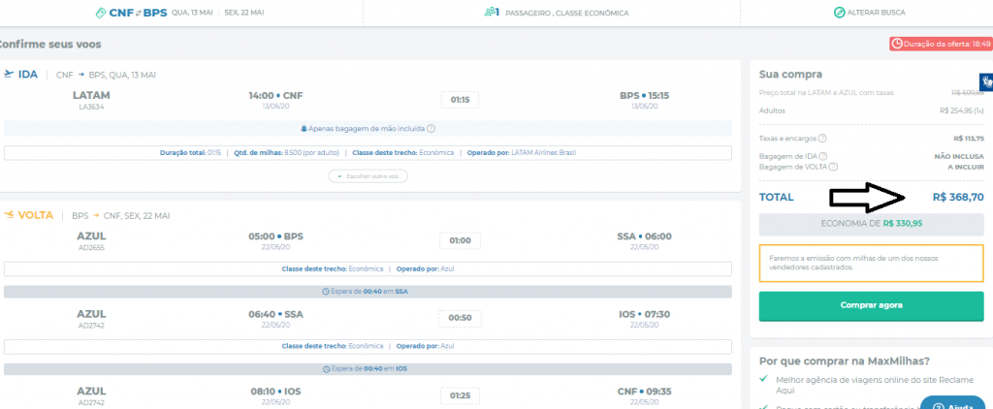Click Escolher outro voo button
This screenshot has height=409, width=993.
368,176
